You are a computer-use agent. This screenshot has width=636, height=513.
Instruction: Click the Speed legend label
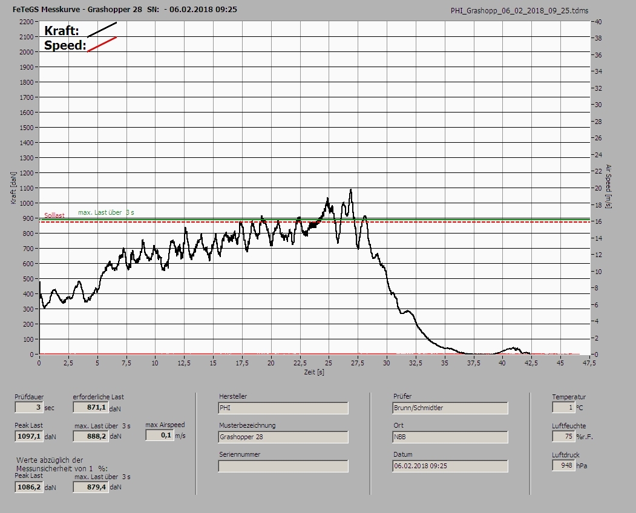65,45
